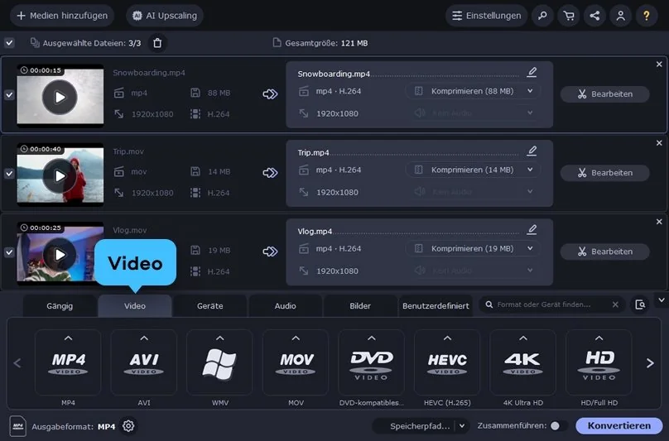Screen dimensions: 669x441
Task: Remove Vlog.mov from the list
Action: pyautogui.click(x=659, y=222)
